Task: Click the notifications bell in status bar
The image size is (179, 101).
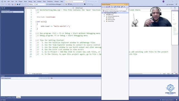Action: [176, 100]
